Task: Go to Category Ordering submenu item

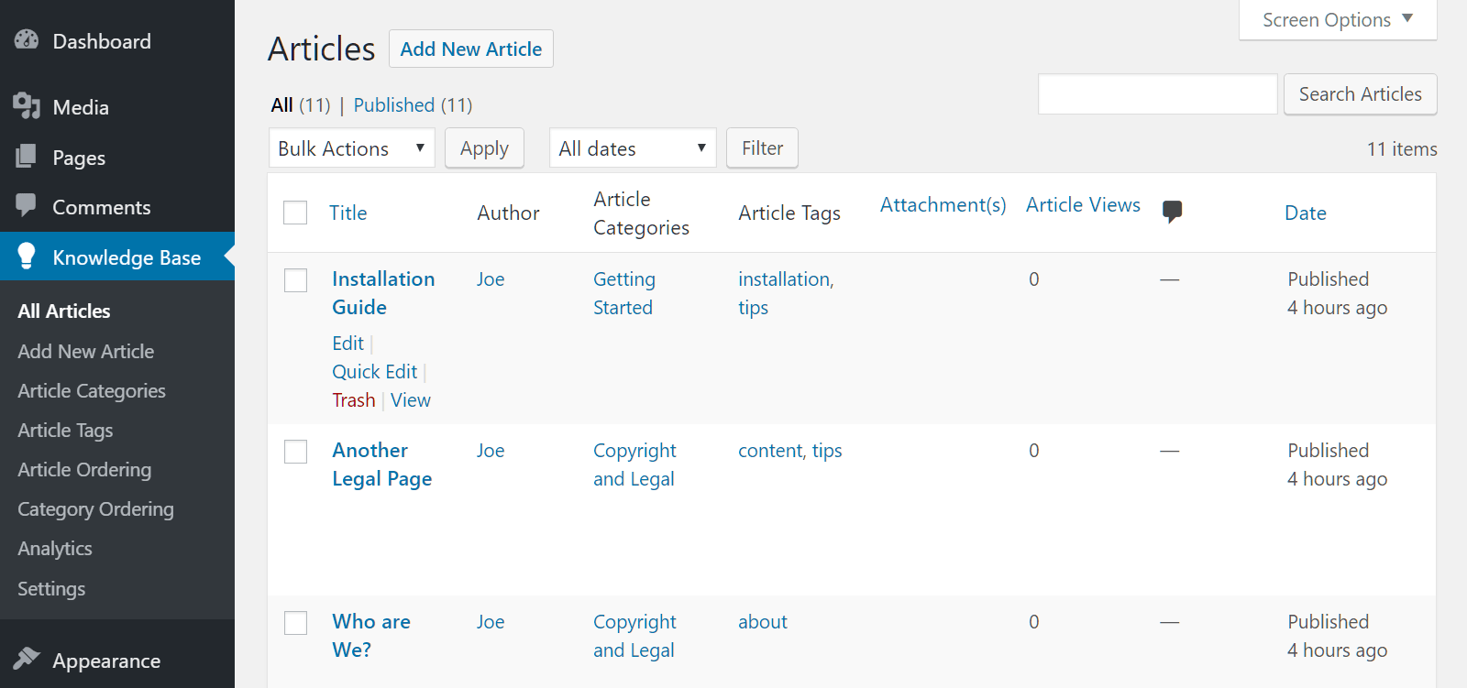Action: [95, 509]
